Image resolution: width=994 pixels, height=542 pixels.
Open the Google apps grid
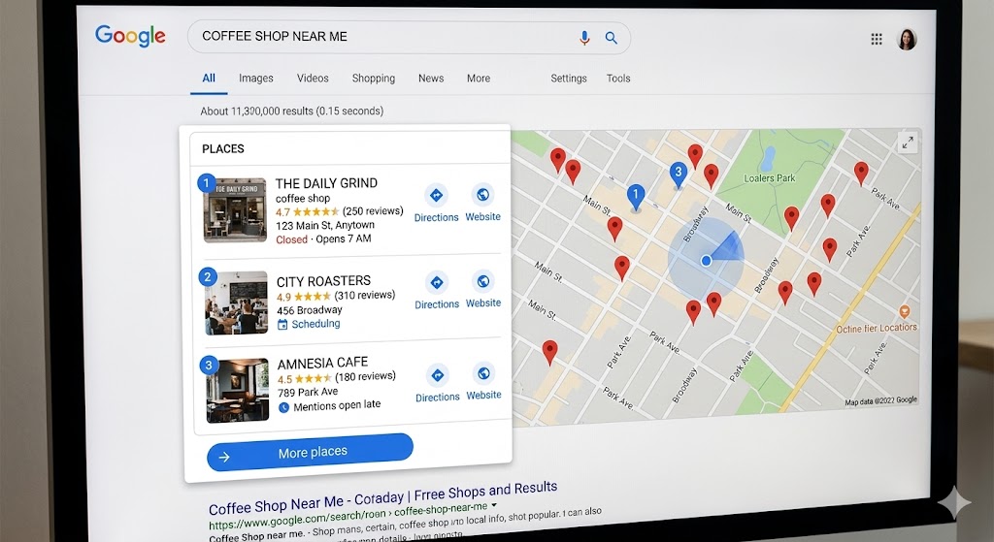877,39
